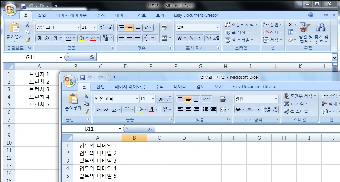Click merge and center icon in 브런치 window
This screenshot has height=182, width=340.
(x=165, y=38)
